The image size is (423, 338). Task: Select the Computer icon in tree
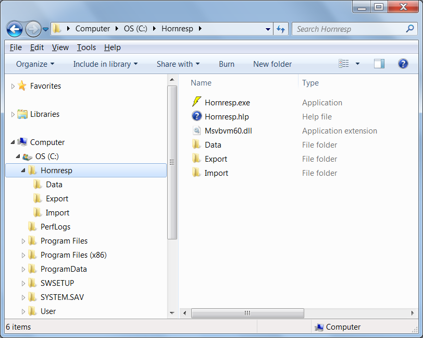(22, 142)
